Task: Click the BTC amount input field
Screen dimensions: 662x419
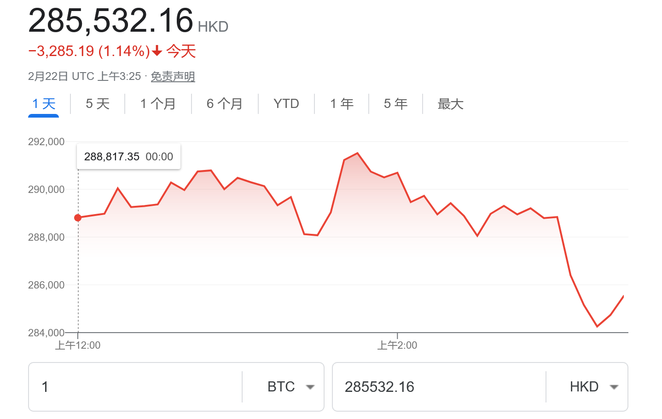Action: pos(136,387)
